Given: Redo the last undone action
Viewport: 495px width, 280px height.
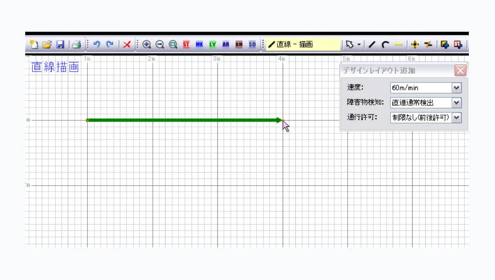Looking at the screenshot, I should click(x=110, y=45).
